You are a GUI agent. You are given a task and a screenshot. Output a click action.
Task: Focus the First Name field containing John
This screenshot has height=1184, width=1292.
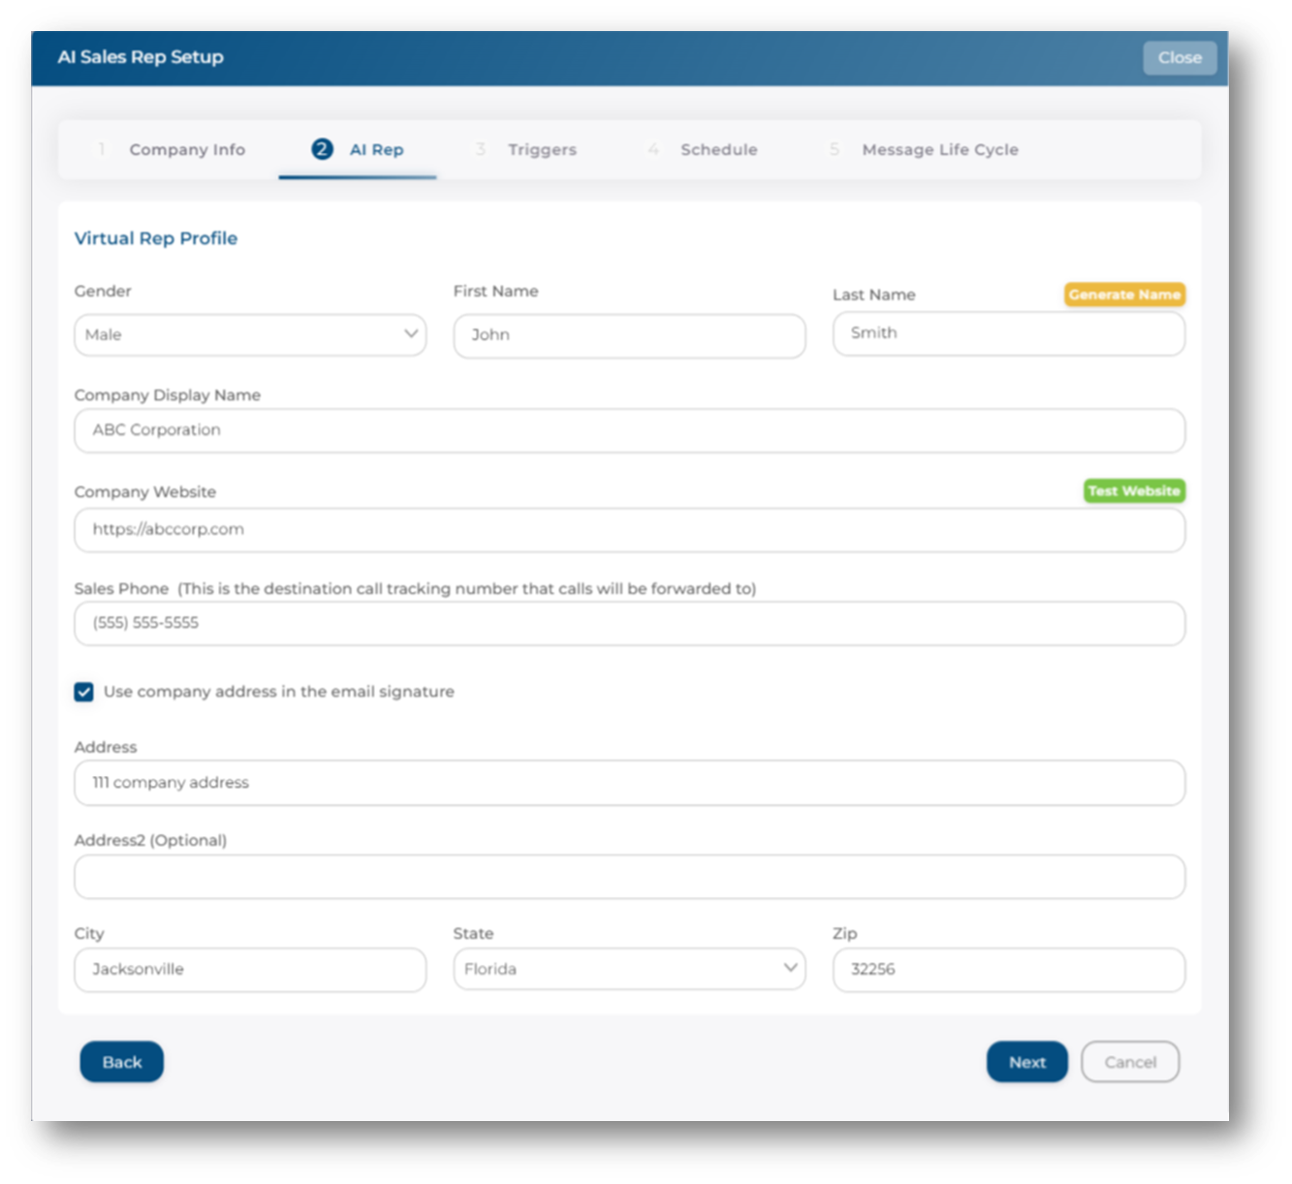(629, 335)
